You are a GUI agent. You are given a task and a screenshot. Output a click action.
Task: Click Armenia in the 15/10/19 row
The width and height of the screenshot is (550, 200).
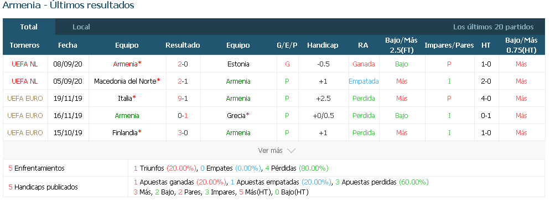[x=238, y=133]
